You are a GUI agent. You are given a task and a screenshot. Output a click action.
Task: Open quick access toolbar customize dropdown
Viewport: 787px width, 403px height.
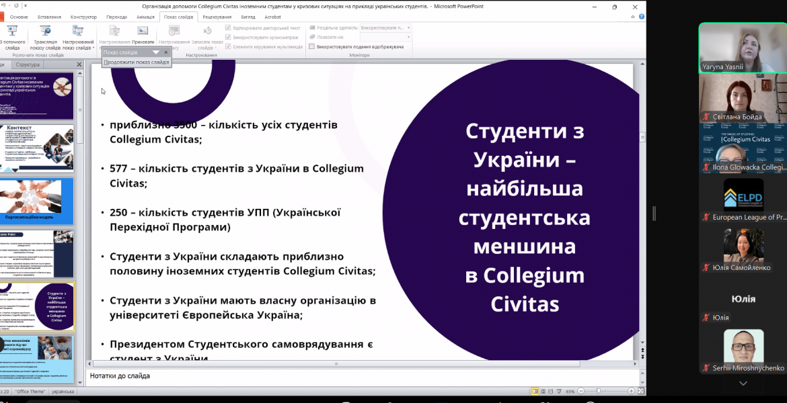click(x=26, y=6)
